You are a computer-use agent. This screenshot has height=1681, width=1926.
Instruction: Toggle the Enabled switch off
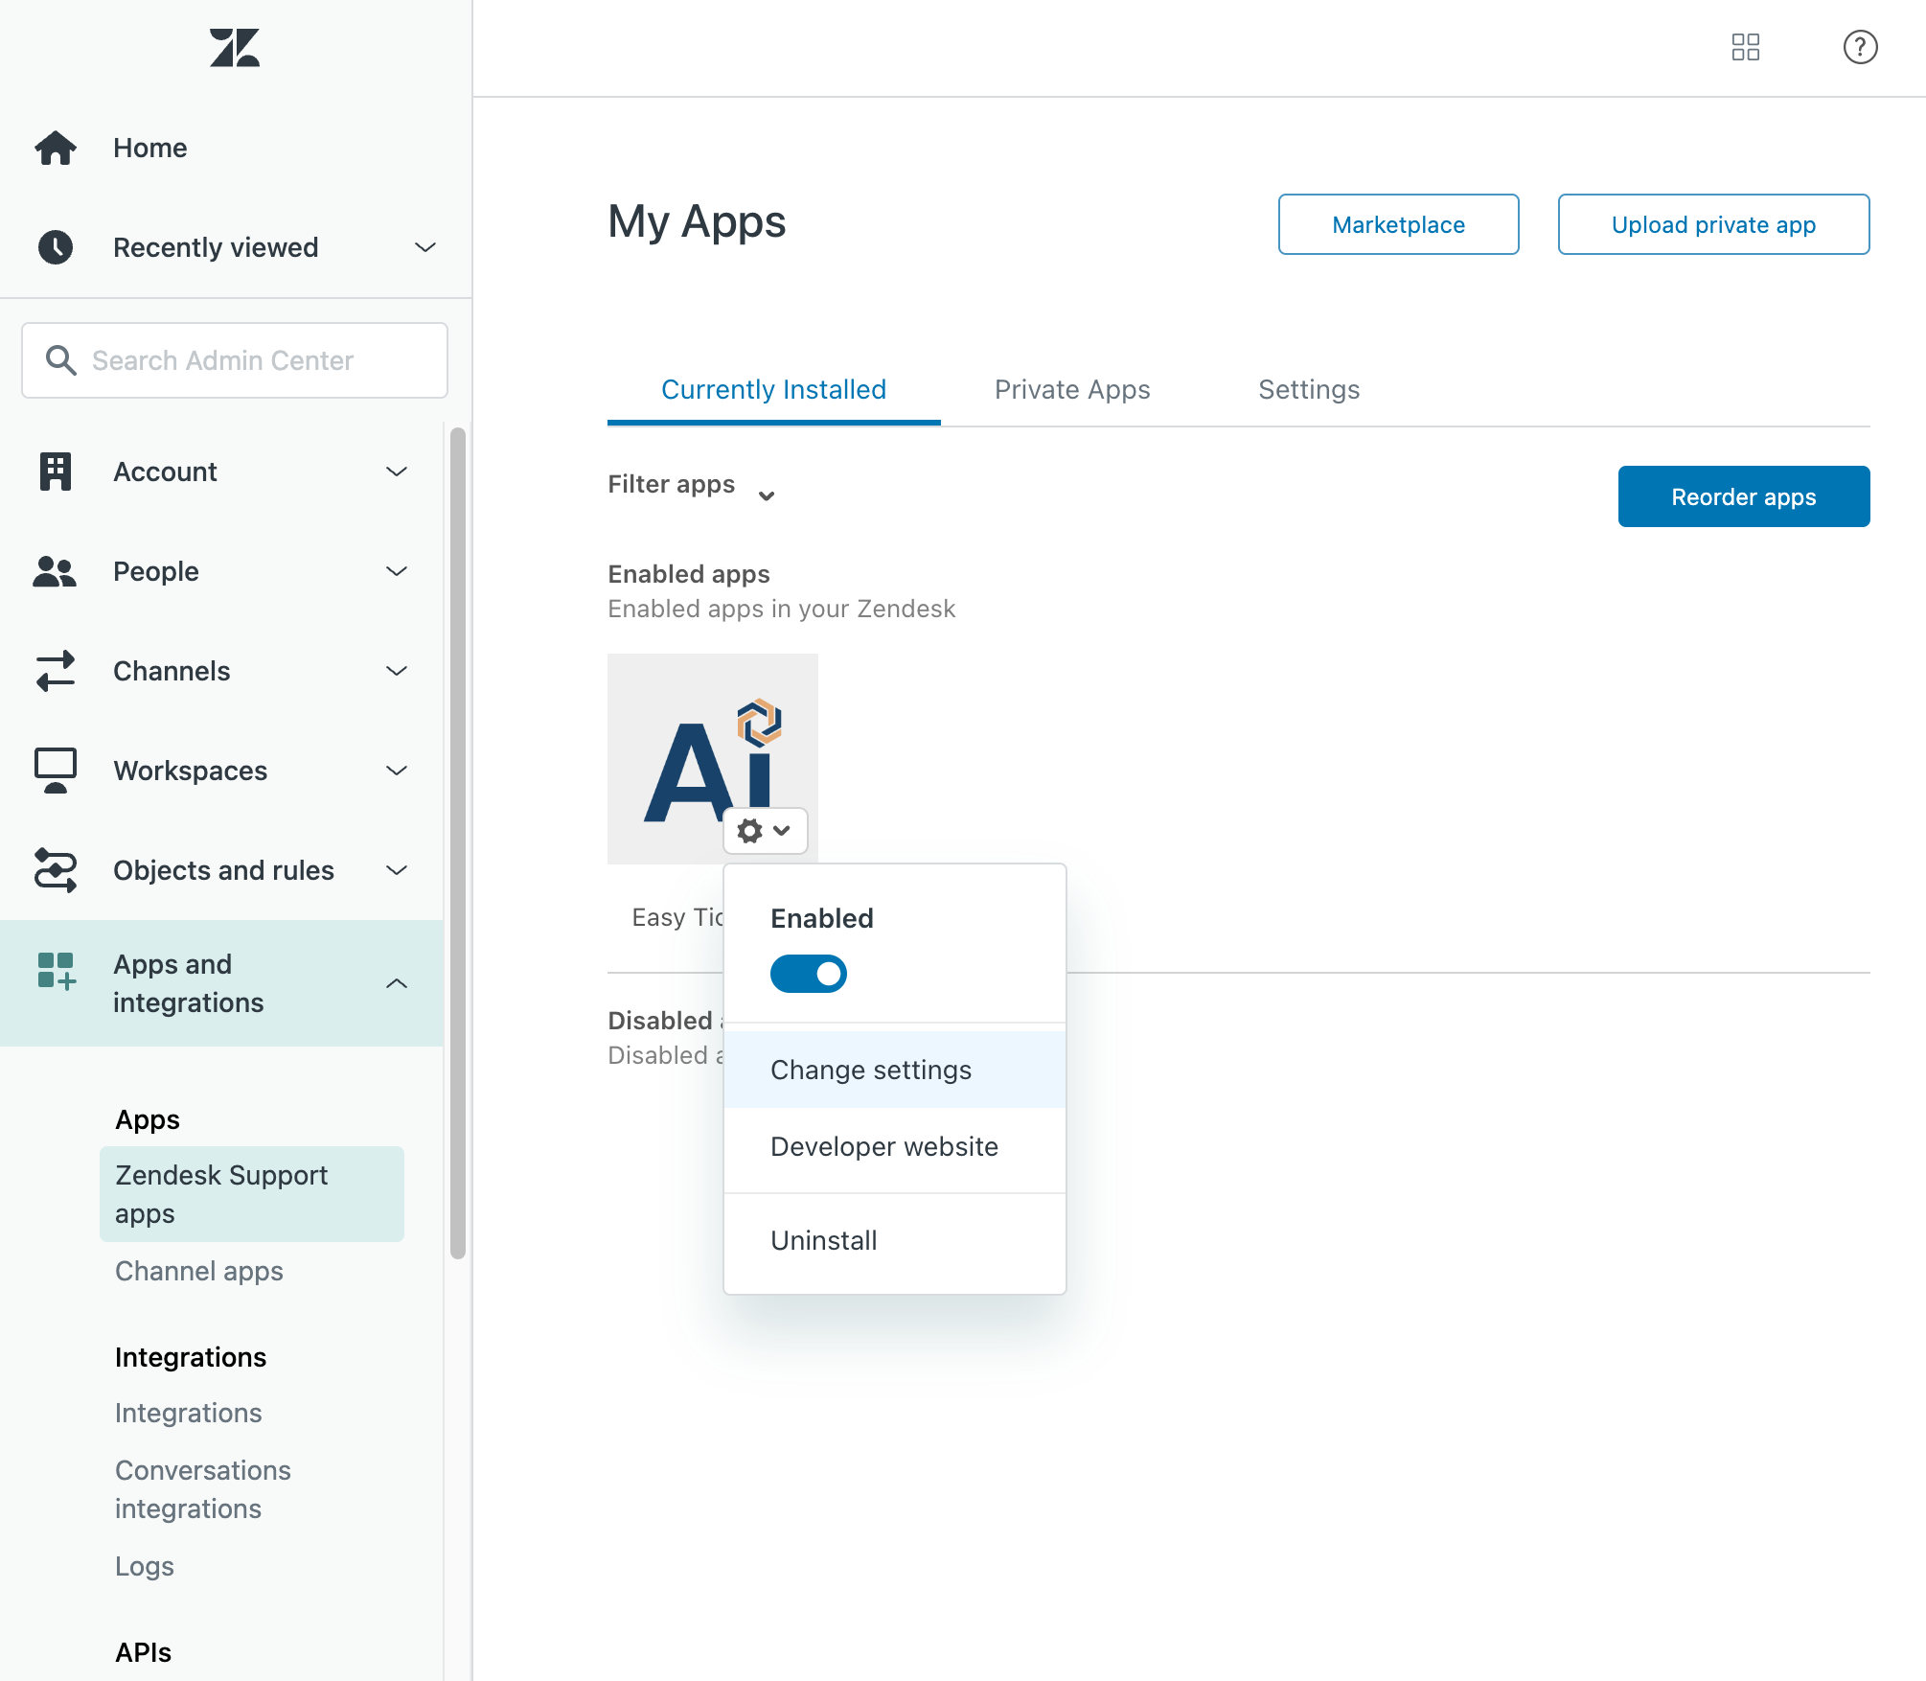click(x=808, y=974)
